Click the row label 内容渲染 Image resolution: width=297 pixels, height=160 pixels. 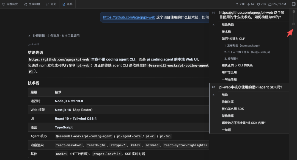37,145
